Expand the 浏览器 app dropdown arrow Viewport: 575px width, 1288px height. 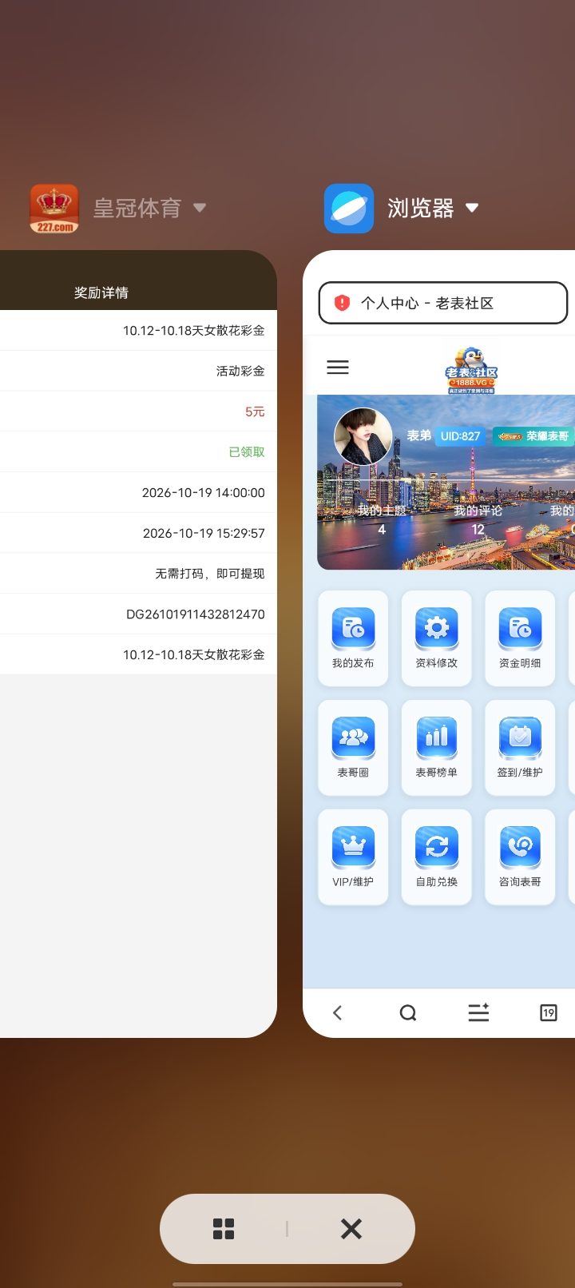coord(472,208)
